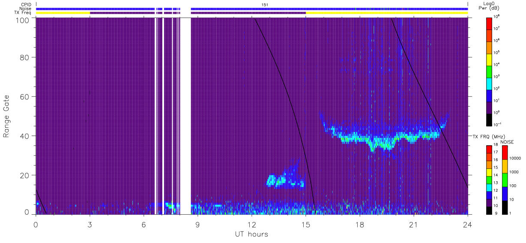The image size is (526, 243).
Task: Click the top power colorbar tick label 10⁸
Action: 496,16
